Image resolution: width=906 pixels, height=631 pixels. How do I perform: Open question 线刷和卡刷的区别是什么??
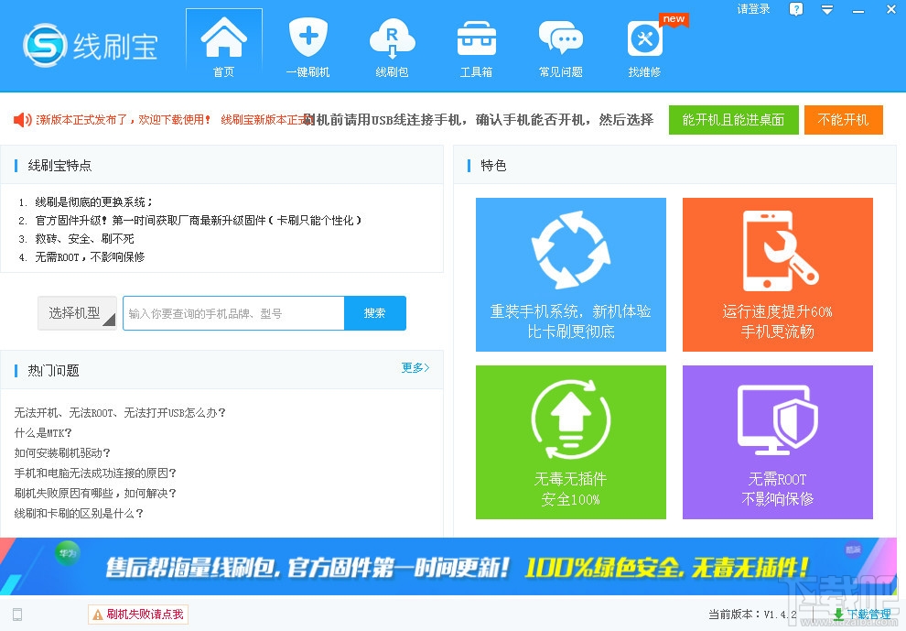(79, 514)
